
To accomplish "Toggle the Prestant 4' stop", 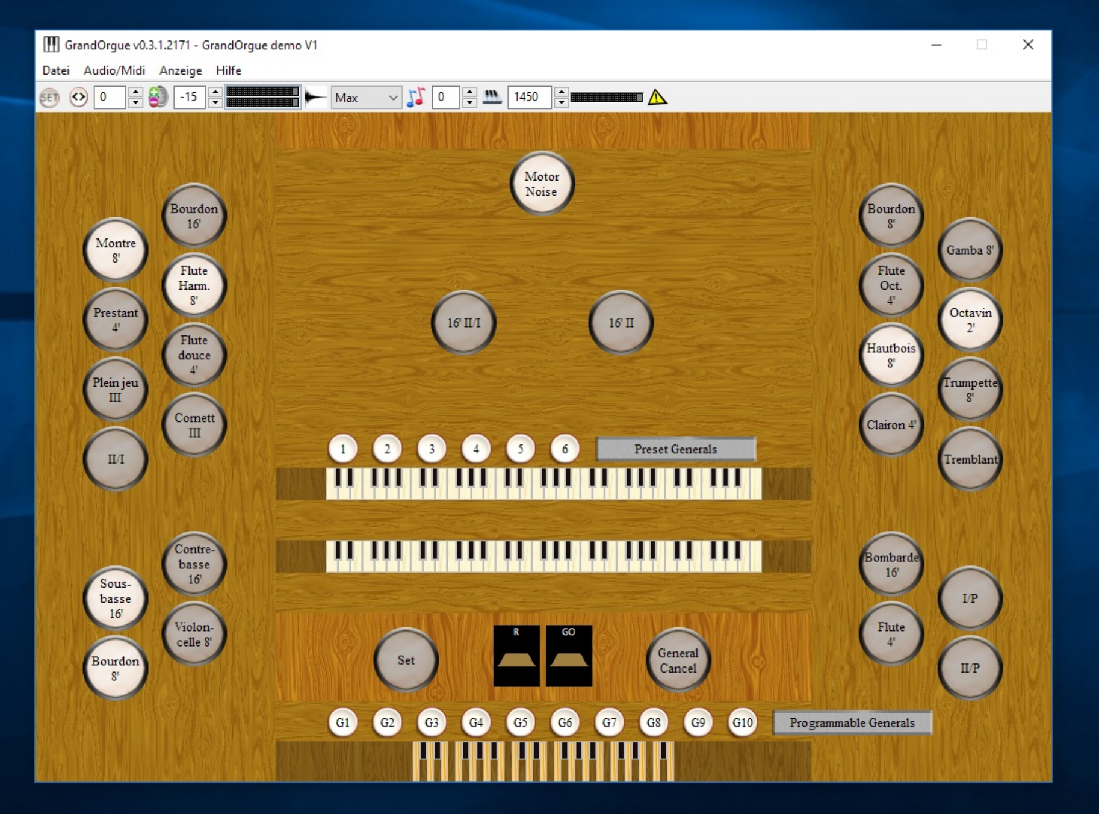I will pyautogui.click(x=116, y=320).
